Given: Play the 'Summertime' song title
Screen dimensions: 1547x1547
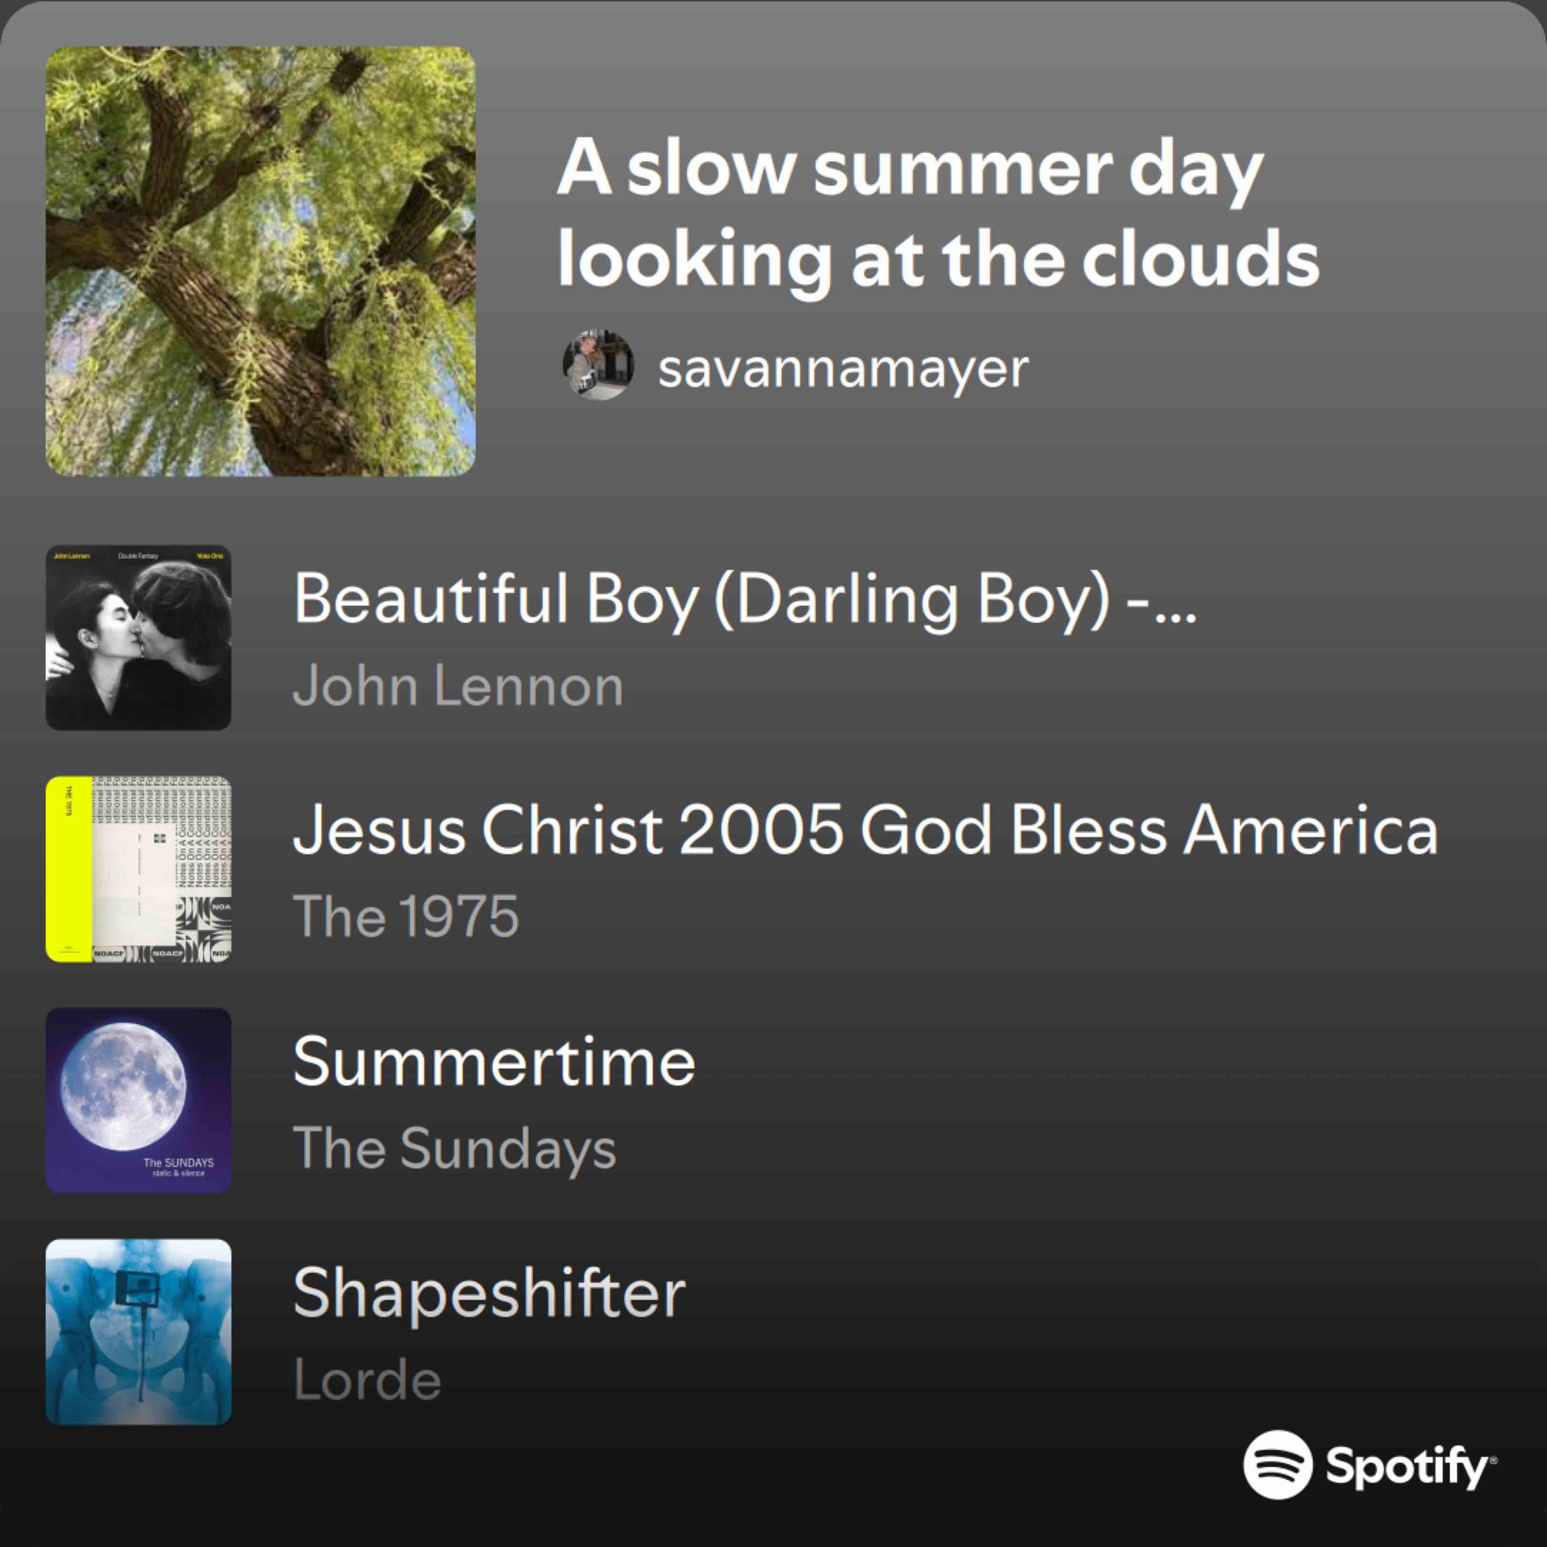Looking at the screenshot, I should 494,1061.
